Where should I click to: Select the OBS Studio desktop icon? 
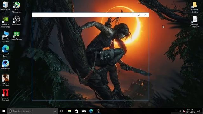pos(16,21)
